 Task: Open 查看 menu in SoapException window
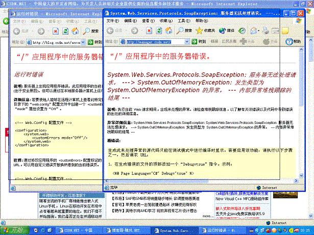coord(149,21)
